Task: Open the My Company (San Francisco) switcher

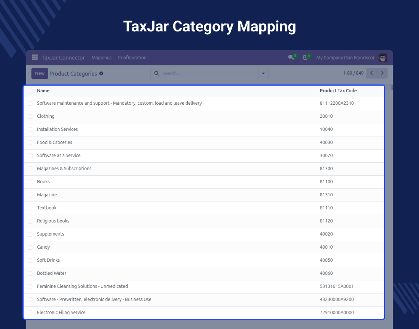Action: coord(345,58)
